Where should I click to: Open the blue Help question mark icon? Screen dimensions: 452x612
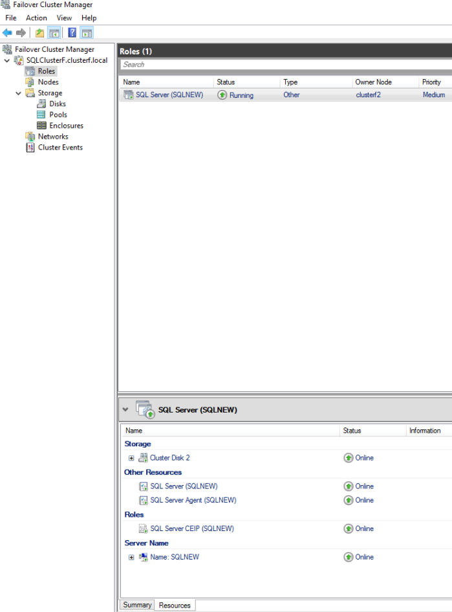click(x=72, y=33)
